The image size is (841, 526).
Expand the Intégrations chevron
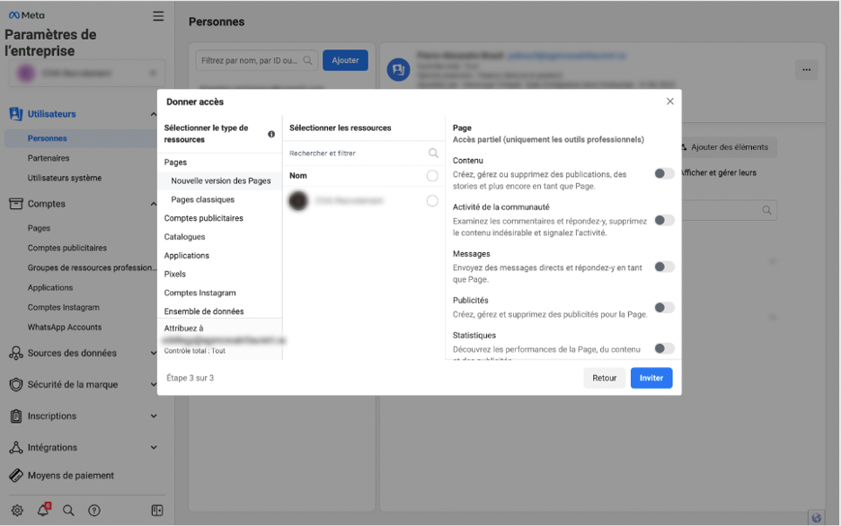click(x=154, y=448)
